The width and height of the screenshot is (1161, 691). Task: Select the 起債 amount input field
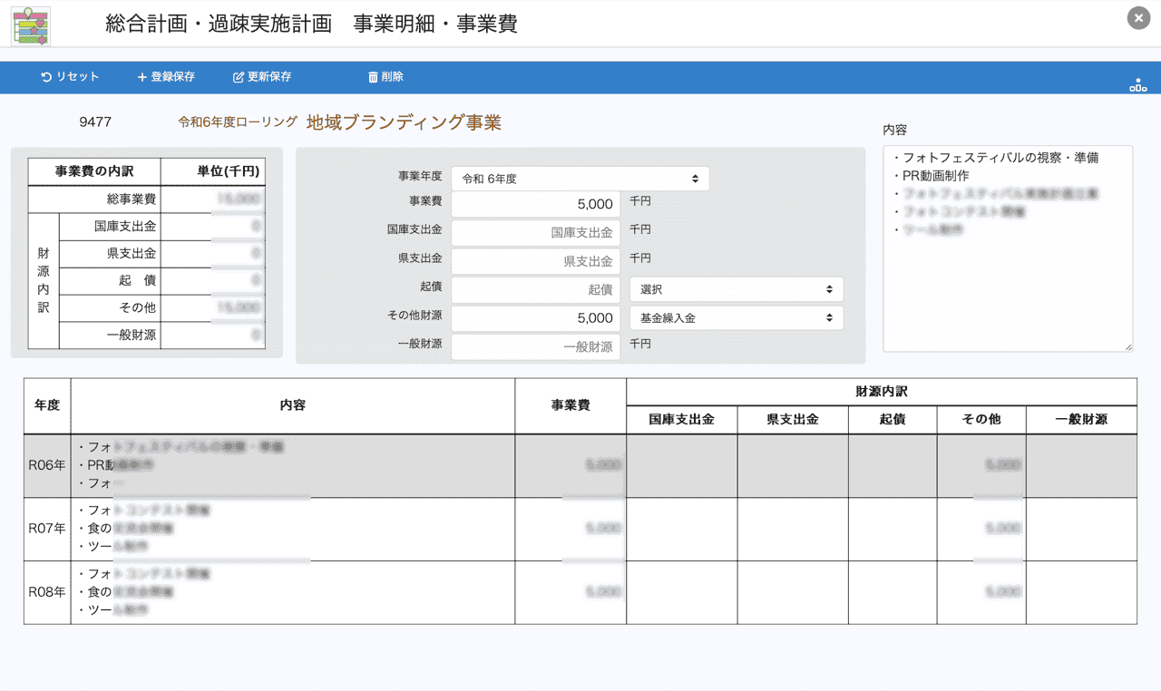click(x=535, y=289)
